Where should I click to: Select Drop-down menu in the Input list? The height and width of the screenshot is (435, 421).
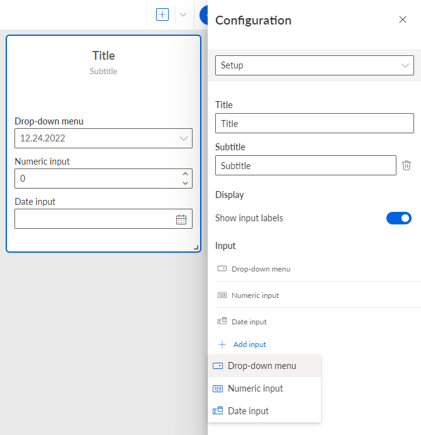[318, 269]
